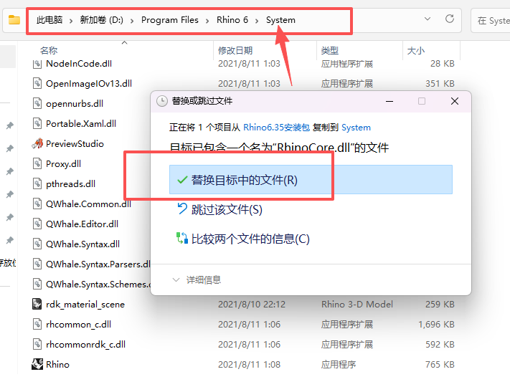Click the QWhale.Editor.dll file icon
Image resolution: width=510 pixels, height=387 pixels.
tap(37, 224)
